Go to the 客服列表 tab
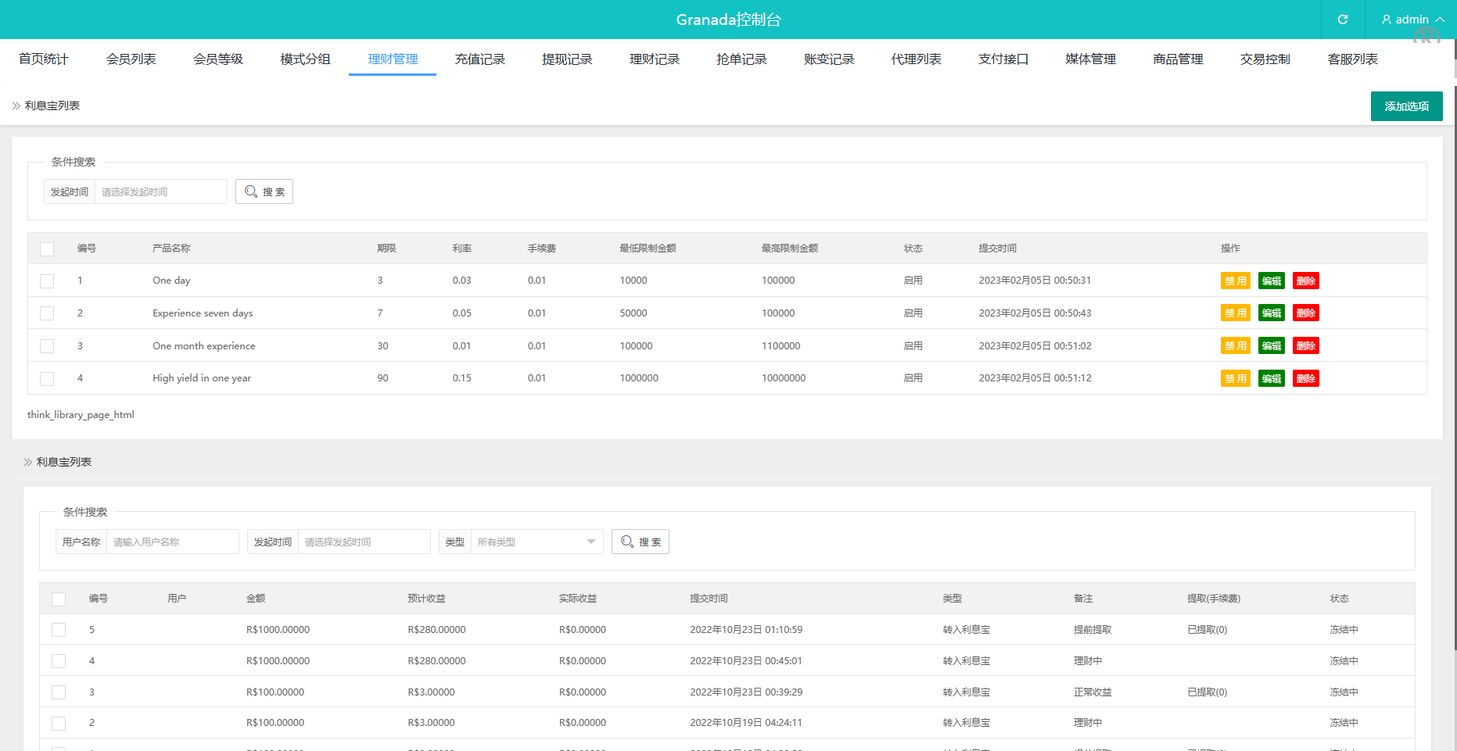The image size is (1457, 751). tap(1352, 59)
